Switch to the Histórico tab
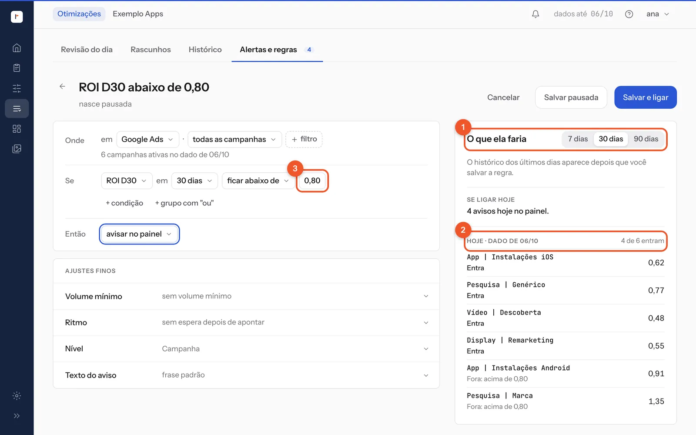This screenshot has height=435, width=696. pos(205,50)
